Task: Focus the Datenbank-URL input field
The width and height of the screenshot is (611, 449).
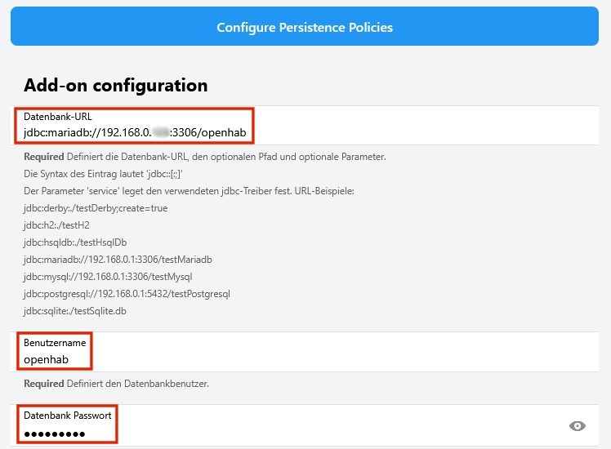Action: point(305,126)
